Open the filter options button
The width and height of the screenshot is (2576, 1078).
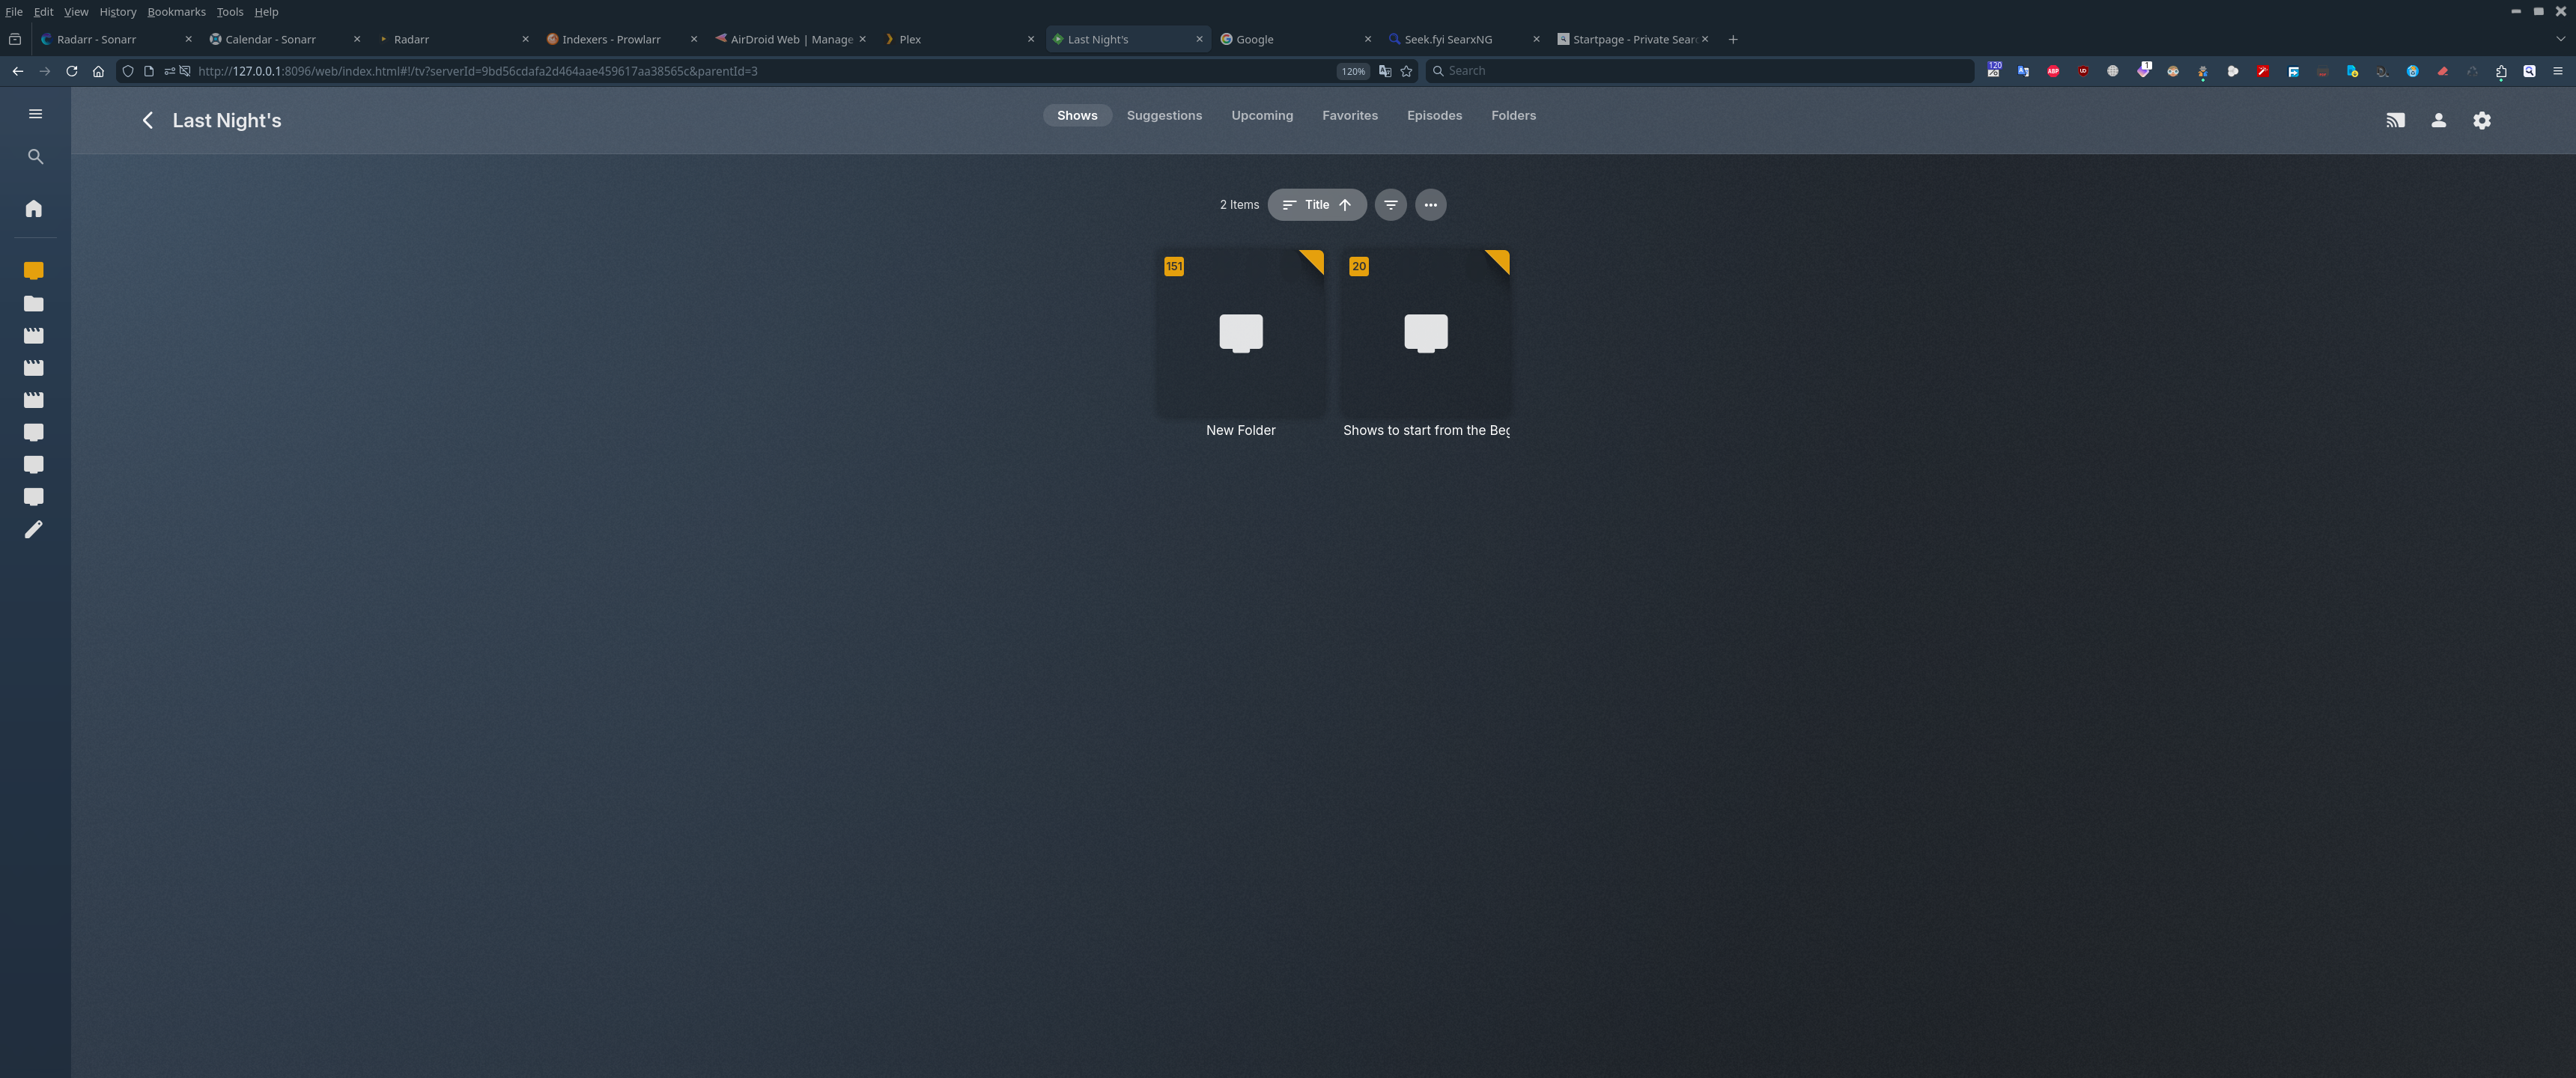pyautogui.click(x=1390, y=205)
